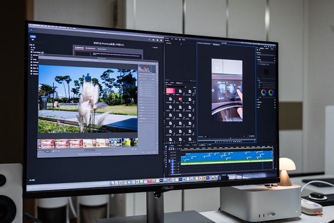Click the Program Monitor video preview

(227, 90)
